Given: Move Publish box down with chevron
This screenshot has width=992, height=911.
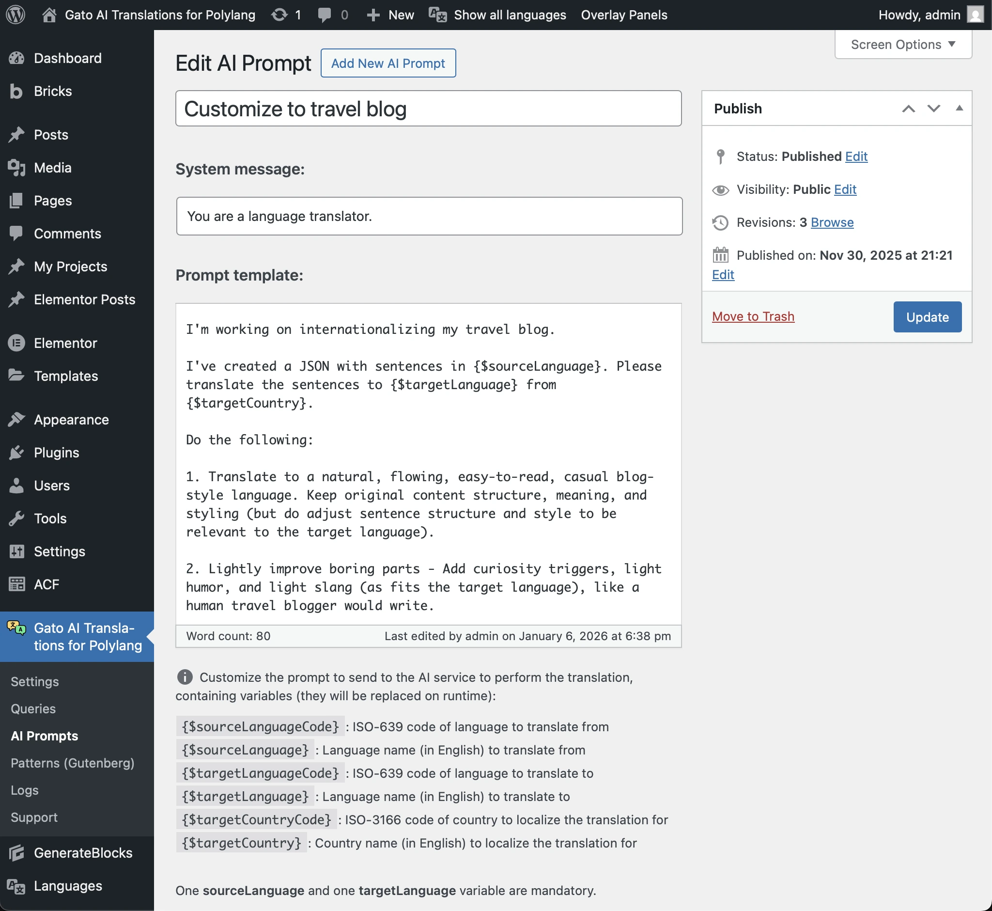Looking at the screenshot, I should [x=933, y=109].
